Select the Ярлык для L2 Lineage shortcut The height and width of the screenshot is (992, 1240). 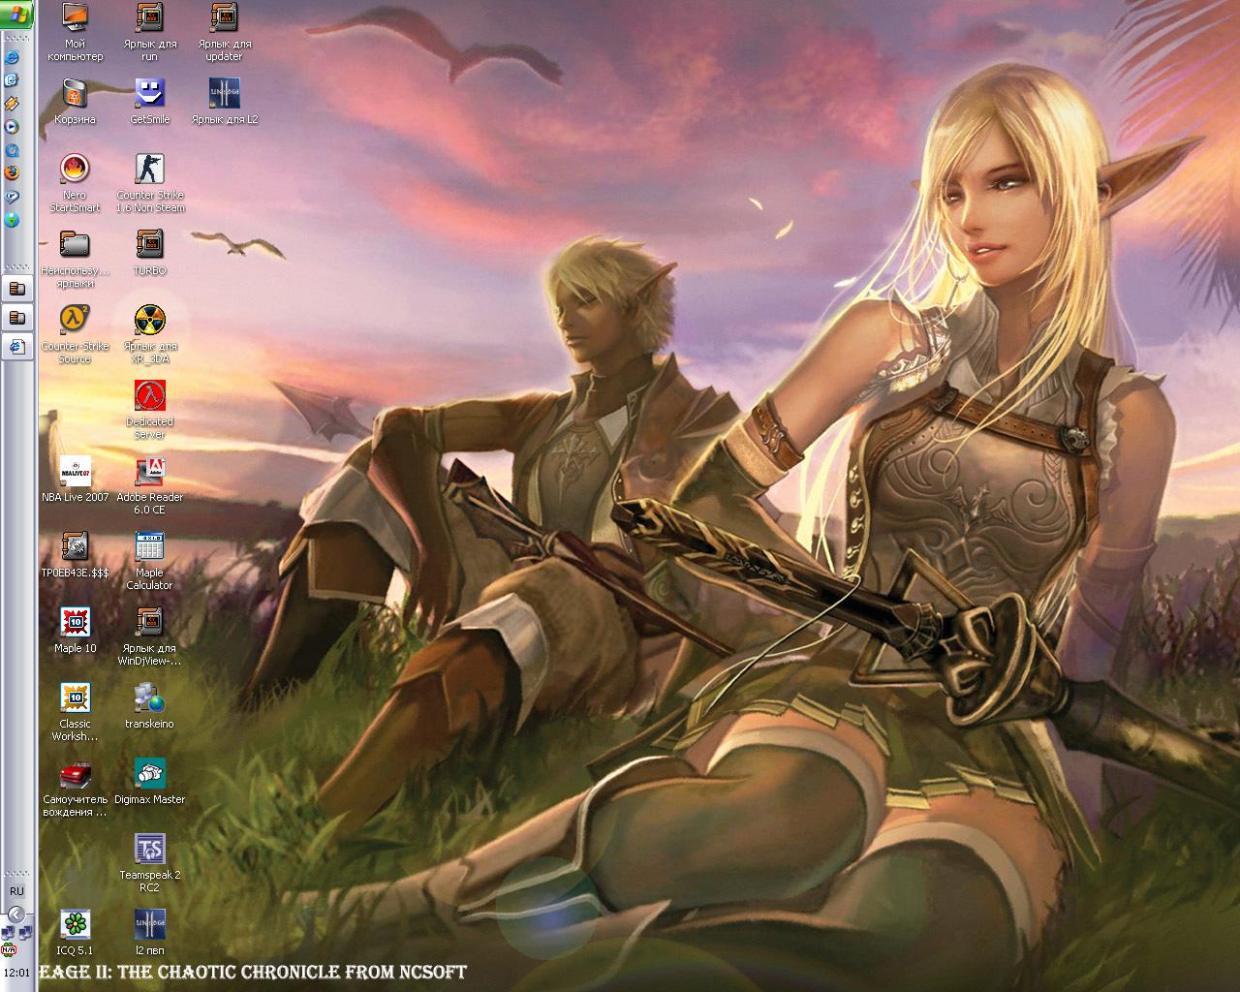click(x=225, y=101)
